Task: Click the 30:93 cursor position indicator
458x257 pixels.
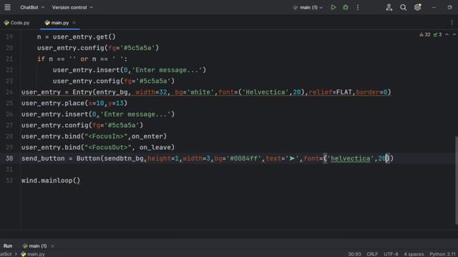Action: point(354,254)
